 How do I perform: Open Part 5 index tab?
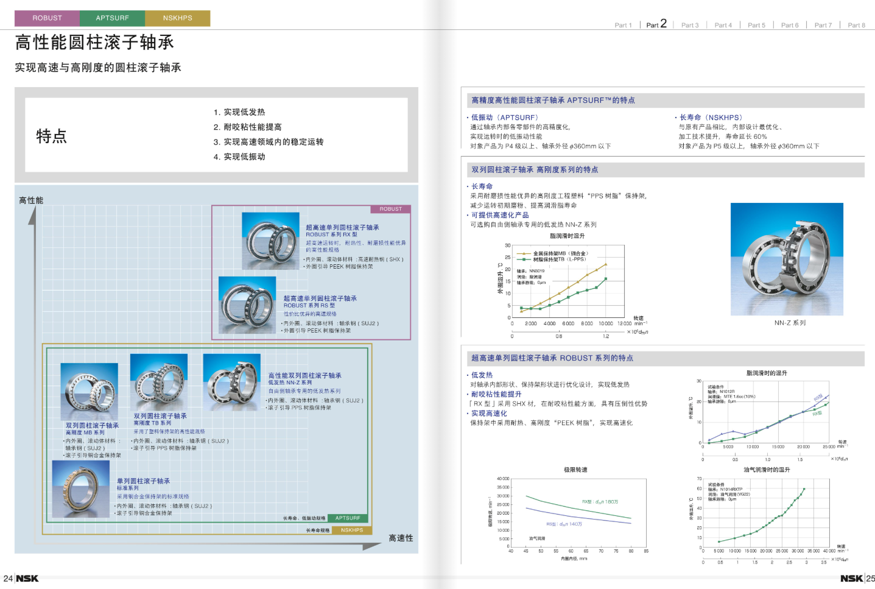tap(756, 25)
